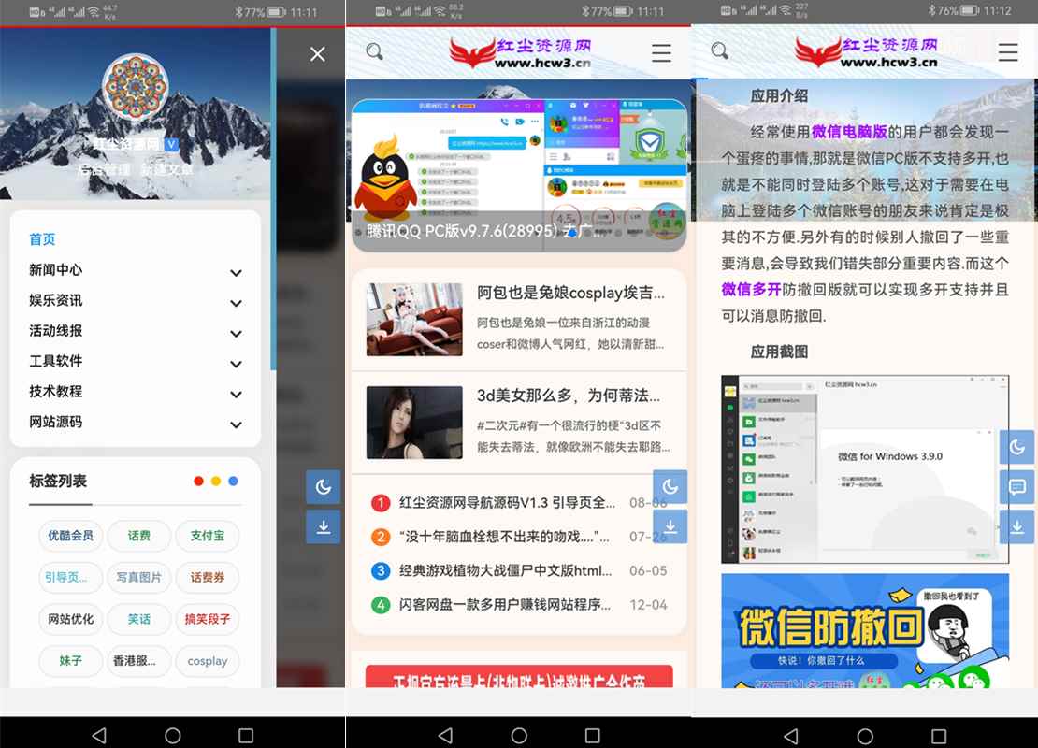Expand the 娱乐资讯 submenu chevron

pyautogui.click(x=236, y=303)
